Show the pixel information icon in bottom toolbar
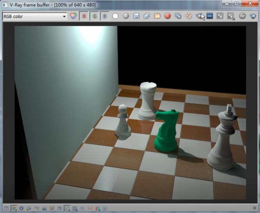 tap(21, 208)
